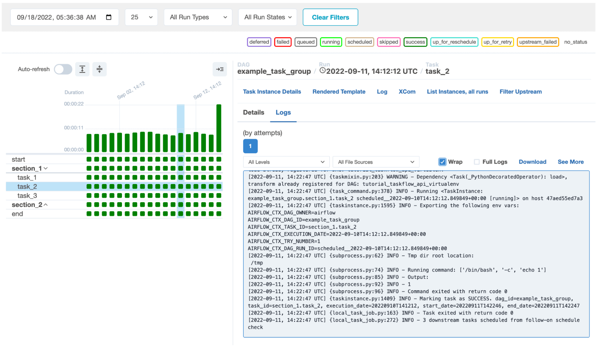Download the task_2 log file
Image resolution: width=599 pixels, height=360 pixels.
(532, 162)
